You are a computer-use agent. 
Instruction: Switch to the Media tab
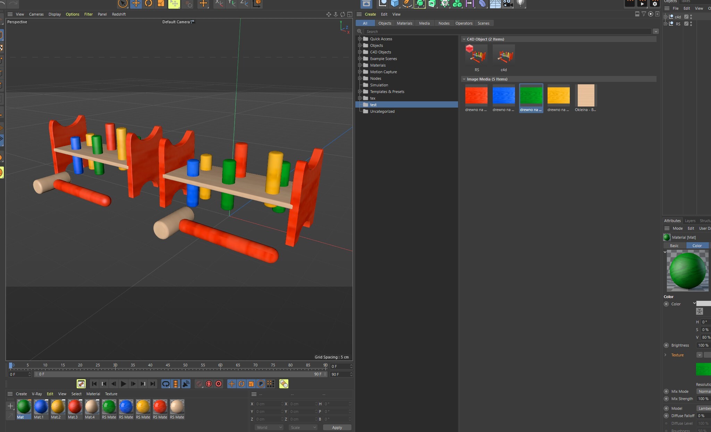424,23
